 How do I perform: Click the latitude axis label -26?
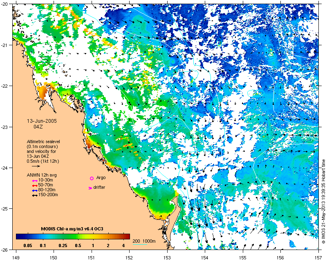coord(4,250)
